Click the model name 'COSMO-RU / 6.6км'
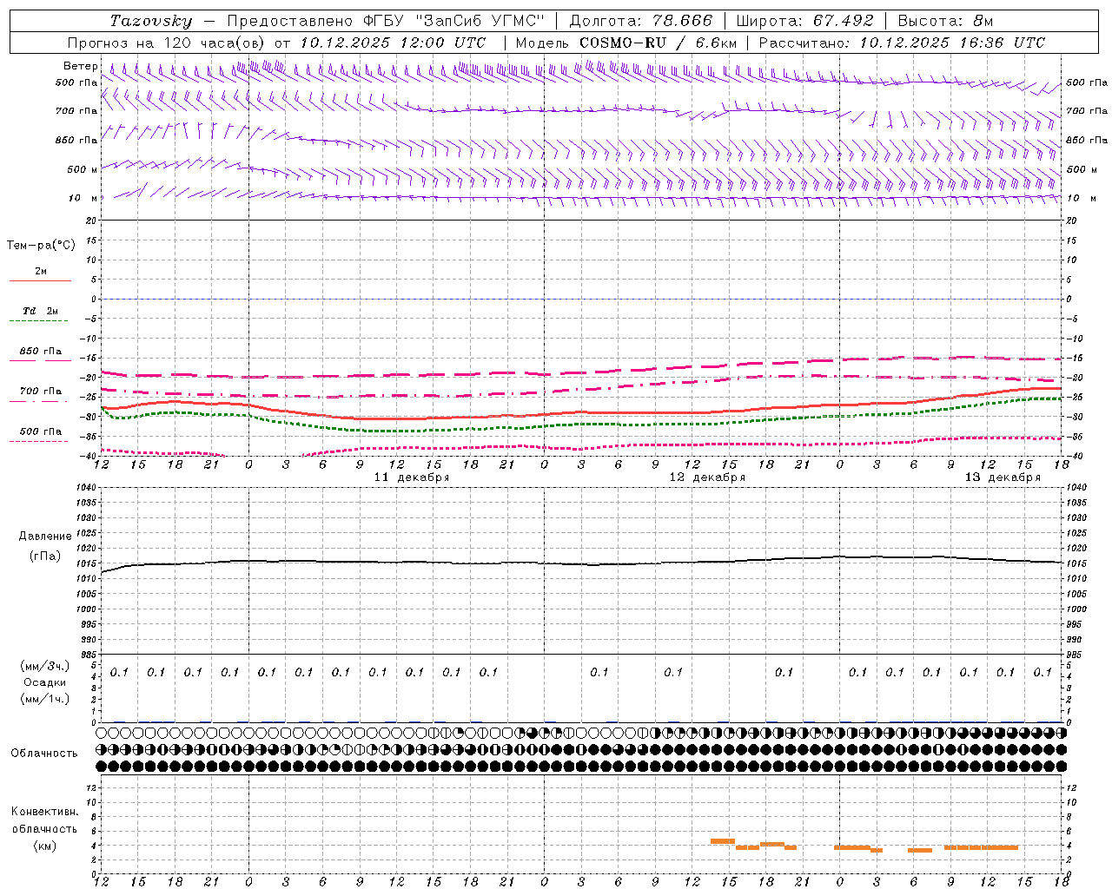Screen dimensions: 1112x889 point(658,43)
